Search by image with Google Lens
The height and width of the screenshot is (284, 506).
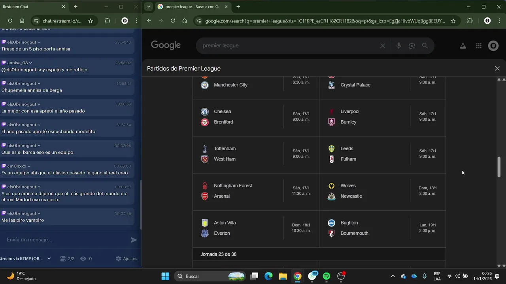pos(412,46)
